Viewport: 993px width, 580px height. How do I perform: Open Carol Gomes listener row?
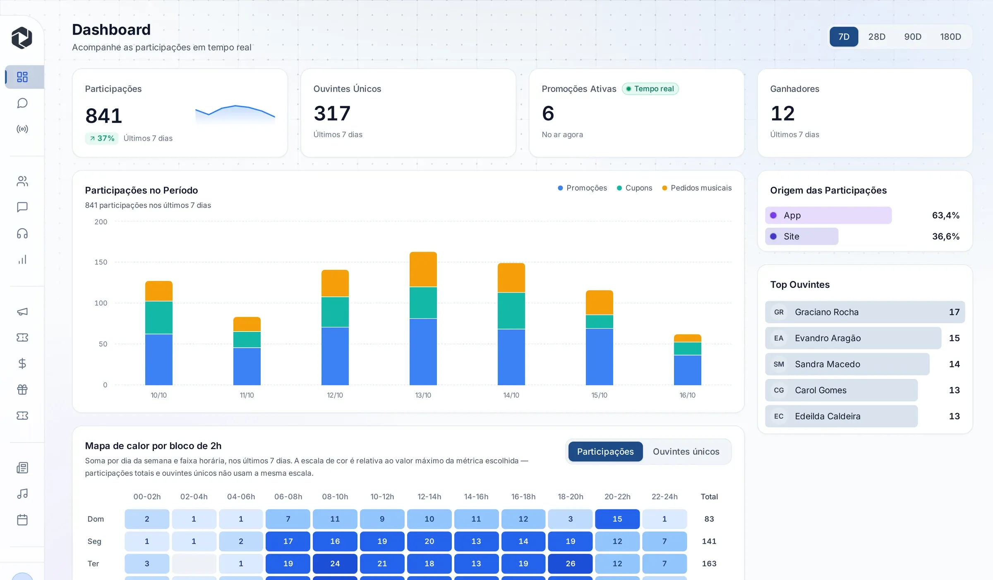coord(865,390)
